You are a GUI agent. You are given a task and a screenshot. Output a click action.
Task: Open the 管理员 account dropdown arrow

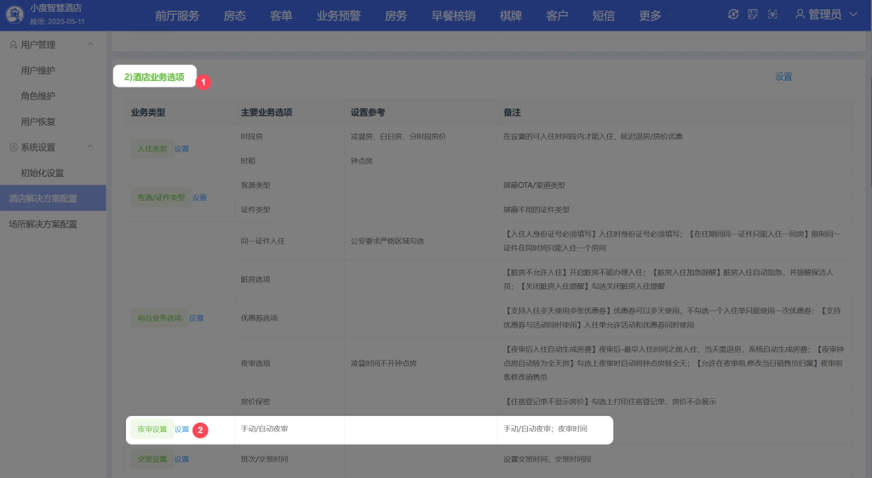click(852, 15)
